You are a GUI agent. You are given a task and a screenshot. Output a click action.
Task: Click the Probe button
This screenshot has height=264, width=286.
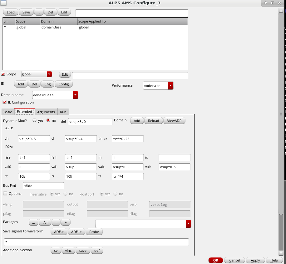(x=94, y=232)
